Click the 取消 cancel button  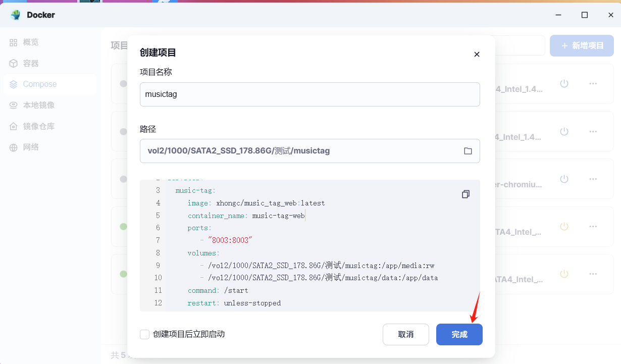point(405,334)
